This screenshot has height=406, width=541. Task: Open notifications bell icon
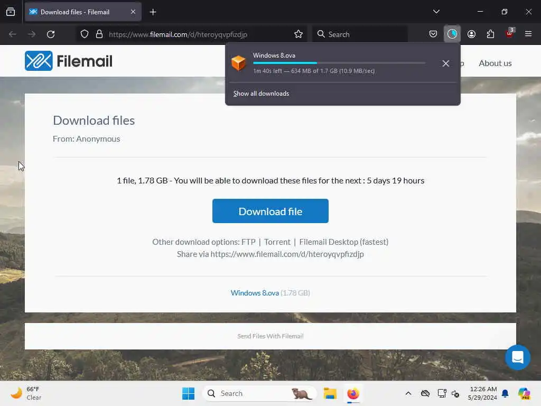pos(505,393)
